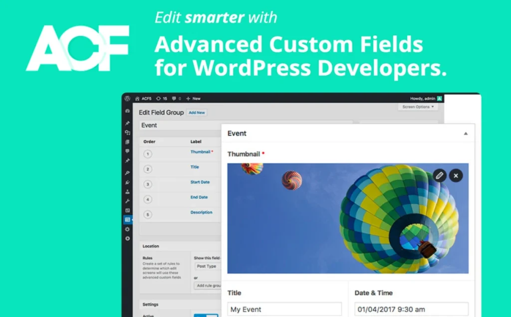Click order handle number 2 for Title
511x317 pixels.
(x=148, y=169)
